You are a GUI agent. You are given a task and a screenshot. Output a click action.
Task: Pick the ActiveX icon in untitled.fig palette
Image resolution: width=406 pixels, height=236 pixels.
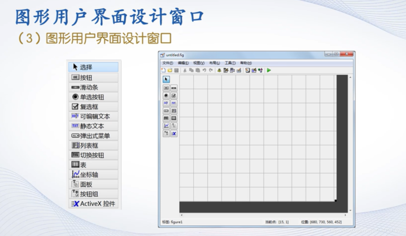(174, 133)
